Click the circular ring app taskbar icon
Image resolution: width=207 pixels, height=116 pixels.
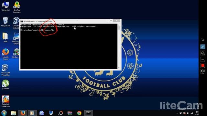(x=60, y=113)
